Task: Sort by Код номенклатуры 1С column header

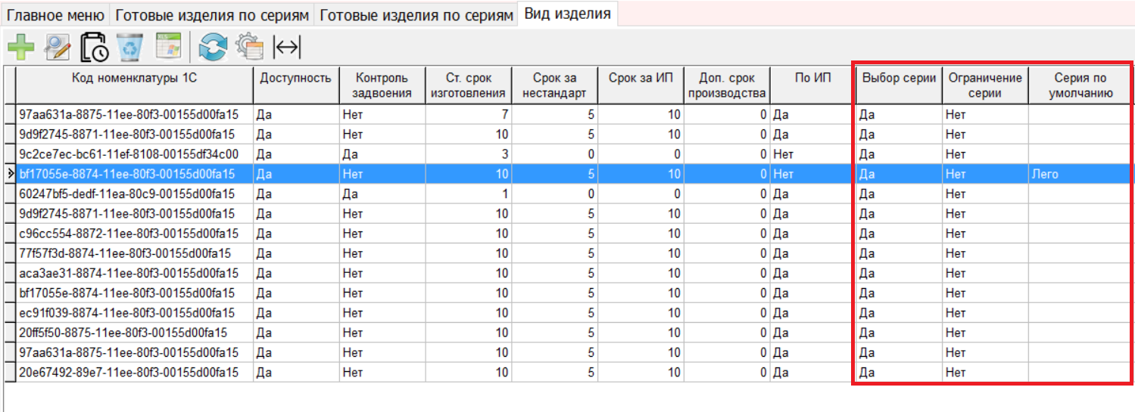Action: click(134, 77)
